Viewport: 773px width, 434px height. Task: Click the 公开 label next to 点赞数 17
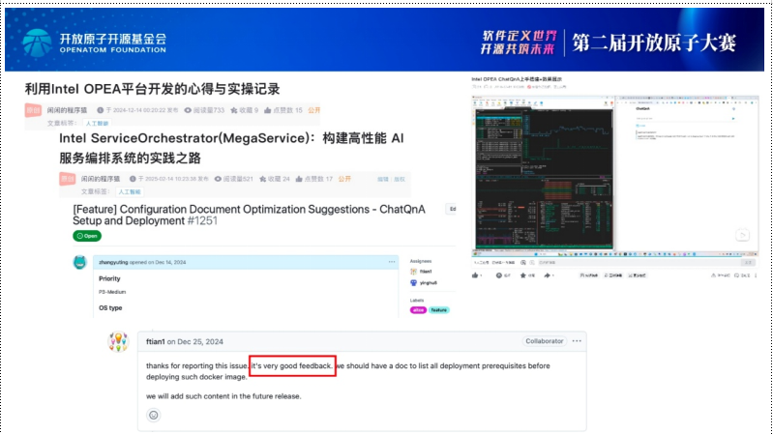pos(344,179)
